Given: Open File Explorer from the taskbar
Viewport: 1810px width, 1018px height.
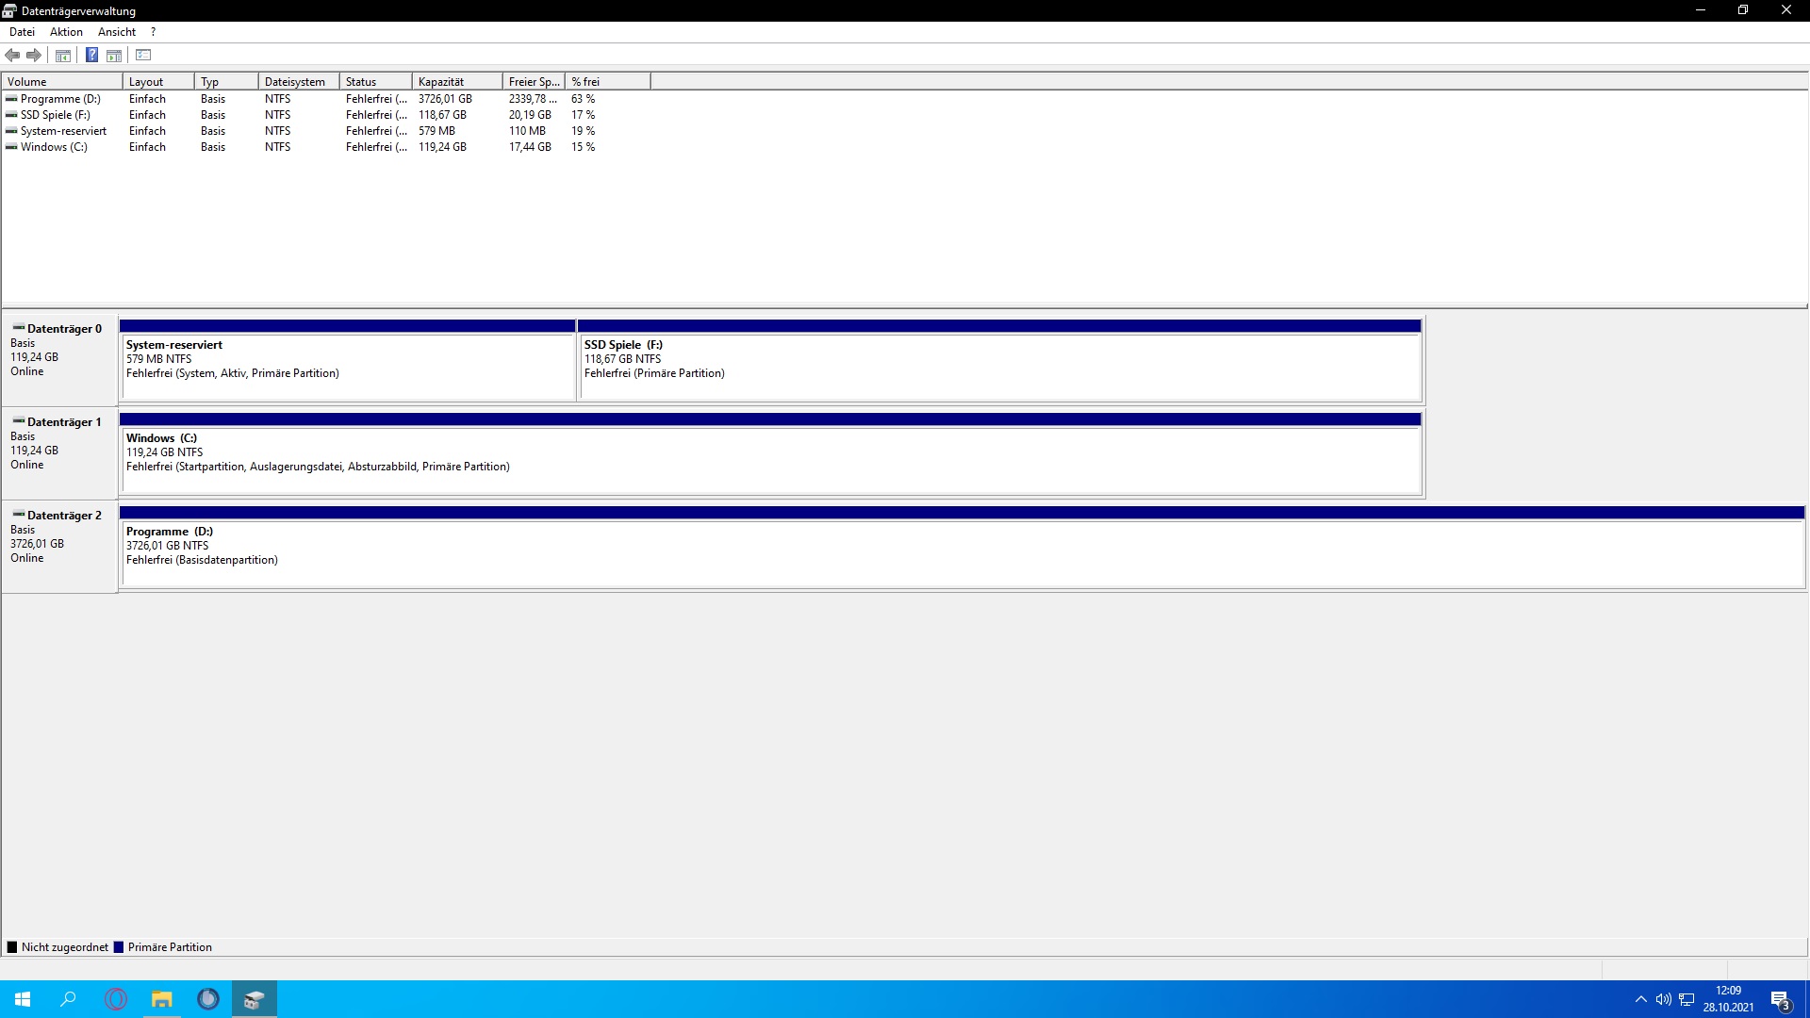Looking at the screenshot, I should click(x=162, y=999).
